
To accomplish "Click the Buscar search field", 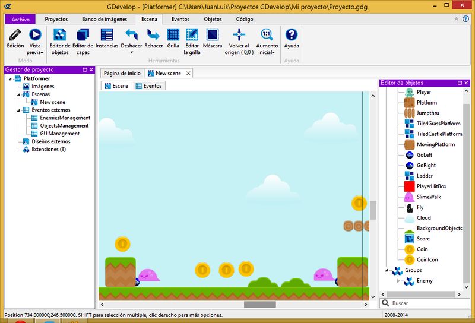I will pyautogui.click(x=425, y=303).
